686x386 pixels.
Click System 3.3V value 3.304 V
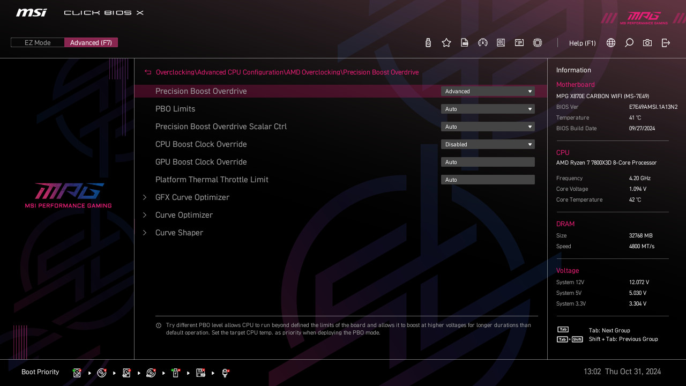pos(638,303)
